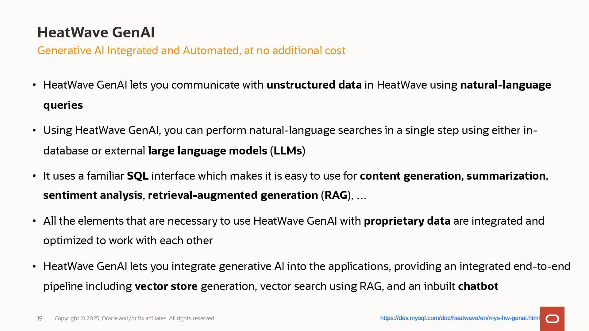The width and height of the screenshot is (589, 331).
Task: Click the bold word 'chatbot'
Action: click(478, 286)
